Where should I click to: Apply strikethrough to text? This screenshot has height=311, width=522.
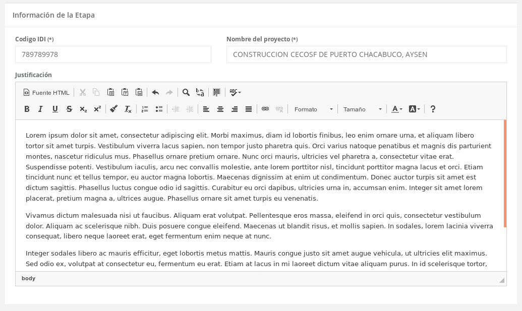69,109
